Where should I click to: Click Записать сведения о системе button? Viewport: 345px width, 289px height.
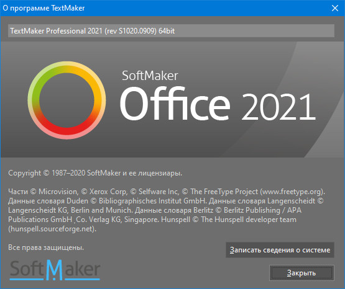tap(280, 250)
